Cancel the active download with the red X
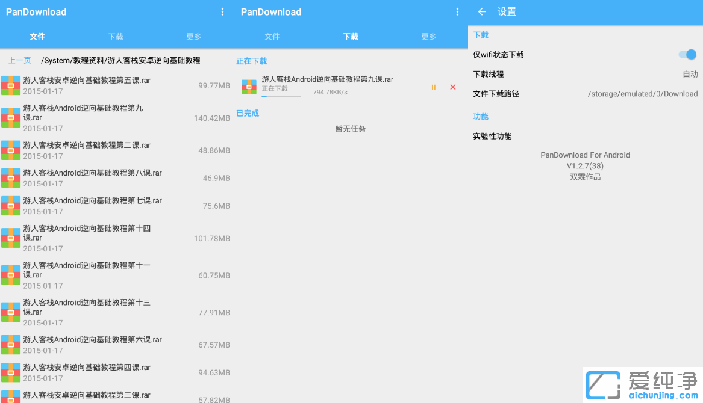This screenshot has height=403, width=703. [452, 87]
